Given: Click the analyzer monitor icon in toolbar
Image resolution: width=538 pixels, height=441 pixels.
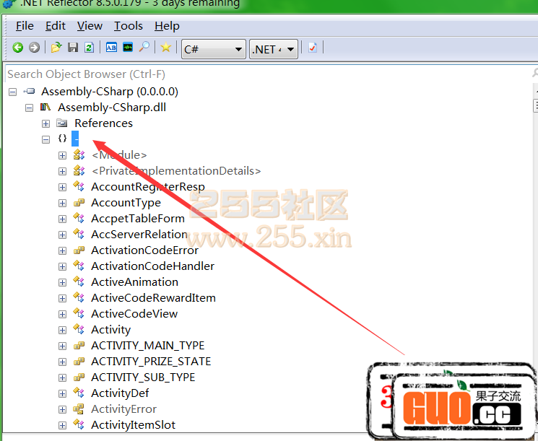Looking at the screenshot, I should click(x=128, y=48).
